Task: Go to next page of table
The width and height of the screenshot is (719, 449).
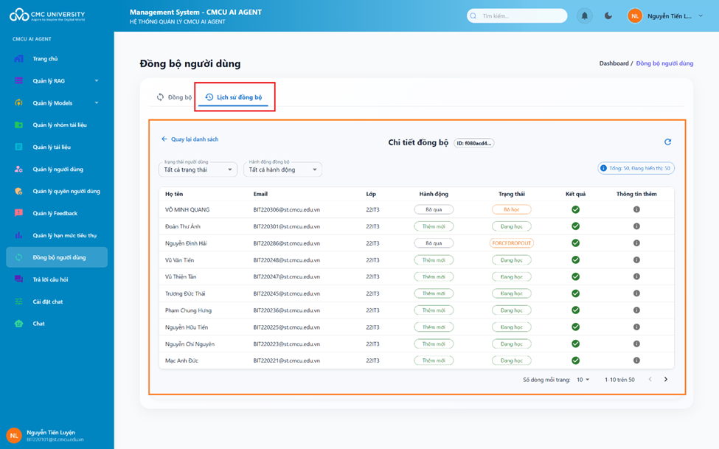Action: coord(666,380)
